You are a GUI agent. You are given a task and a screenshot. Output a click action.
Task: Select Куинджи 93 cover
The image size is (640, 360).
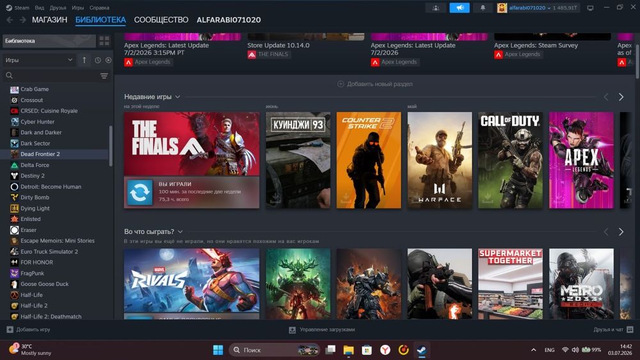(x=298, y=160)
